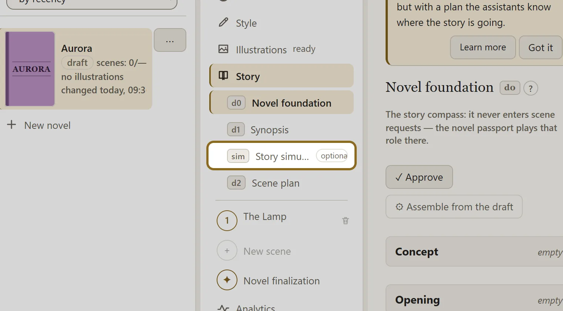Expand the Concept section
Viewport: 563px width, 311px height.
coord(474,252)
